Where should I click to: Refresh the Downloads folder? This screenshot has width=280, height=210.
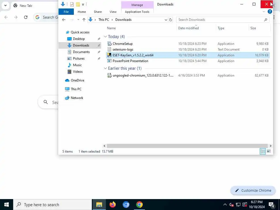171,20
